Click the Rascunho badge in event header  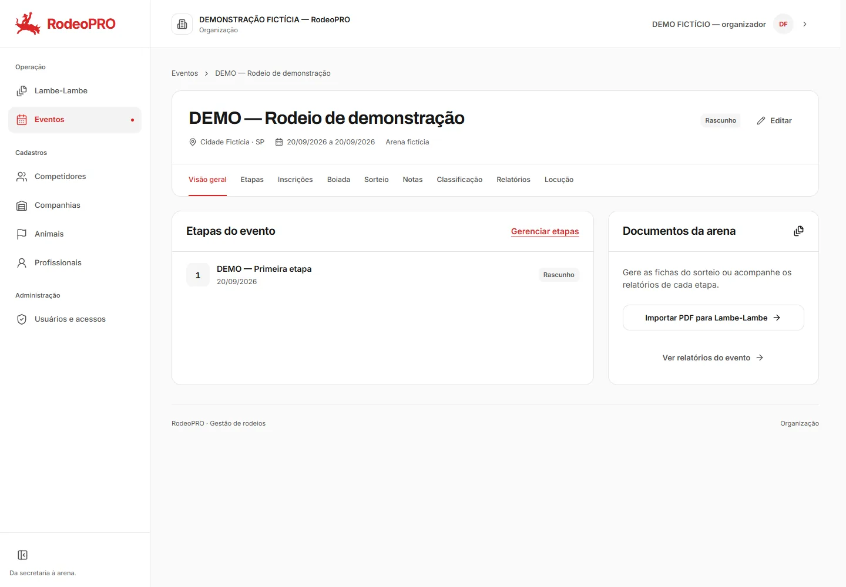point(720,120)
